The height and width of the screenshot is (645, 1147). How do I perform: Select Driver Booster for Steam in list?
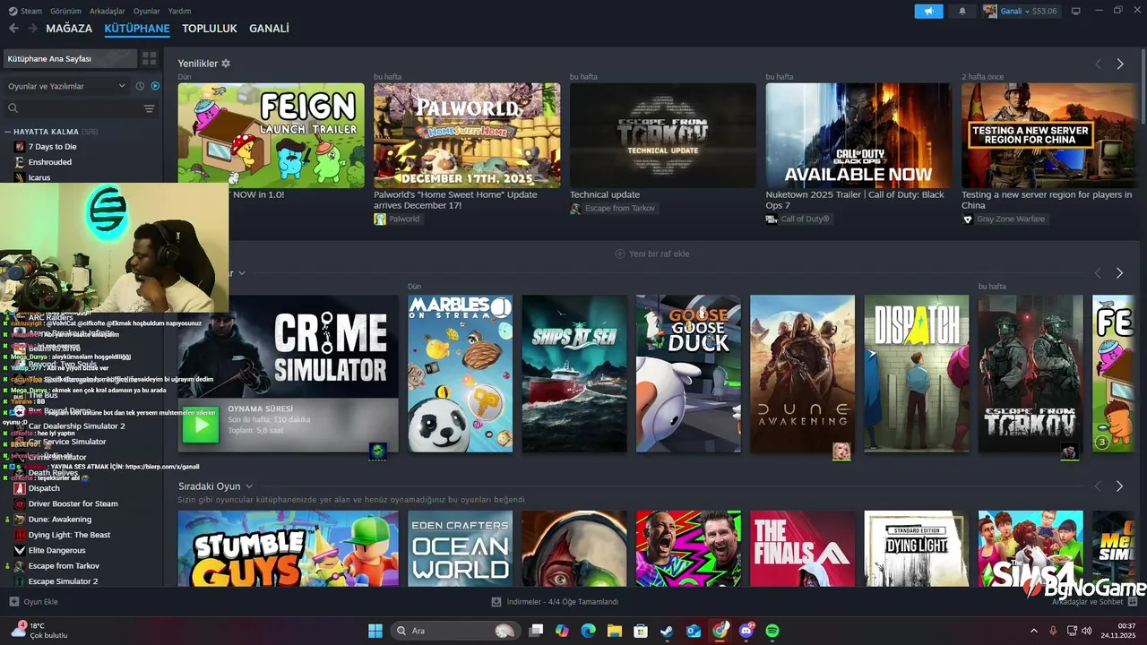pyautogui.click(x=73, y=503)
